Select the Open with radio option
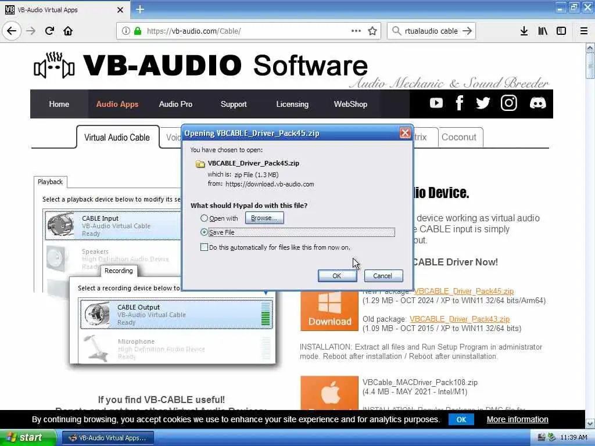Screen dimensions: 595x446 [204, 218]
